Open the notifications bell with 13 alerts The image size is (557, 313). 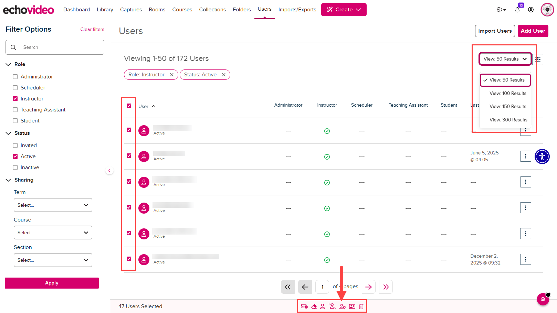(517, 10)
